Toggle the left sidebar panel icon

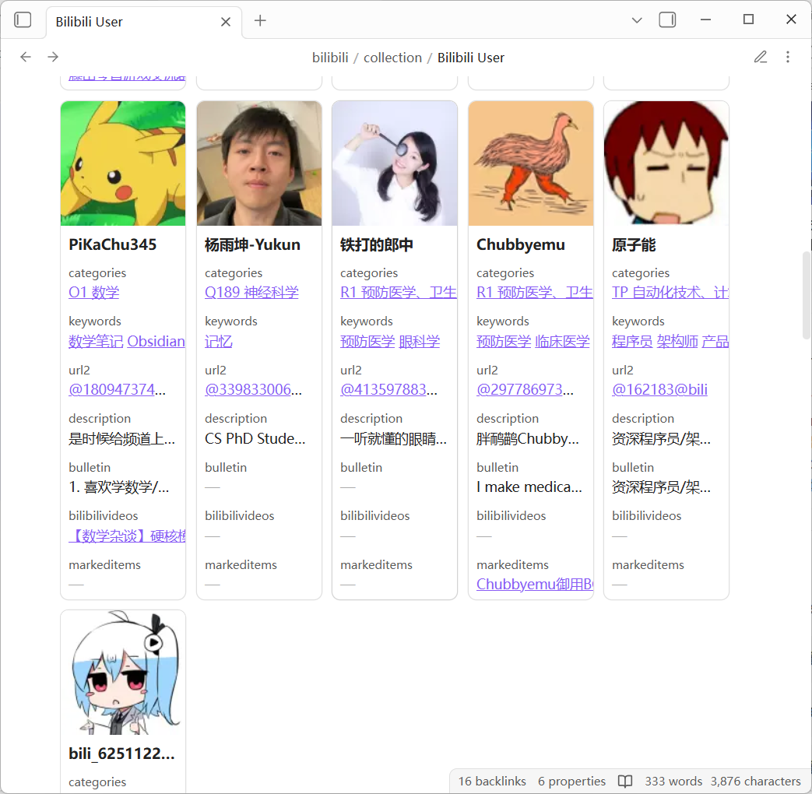(x=23, y=20)
